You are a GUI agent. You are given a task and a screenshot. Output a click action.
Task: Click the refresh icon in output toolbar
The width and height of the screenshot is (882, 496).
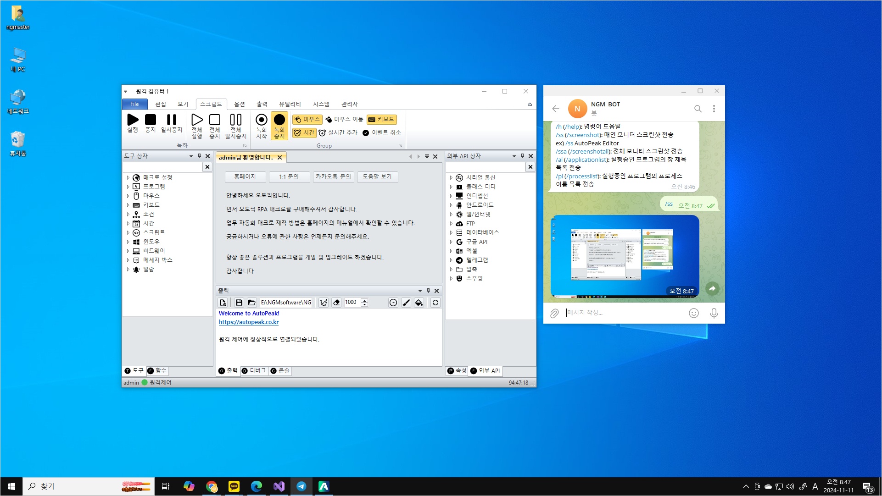(435, 303)
